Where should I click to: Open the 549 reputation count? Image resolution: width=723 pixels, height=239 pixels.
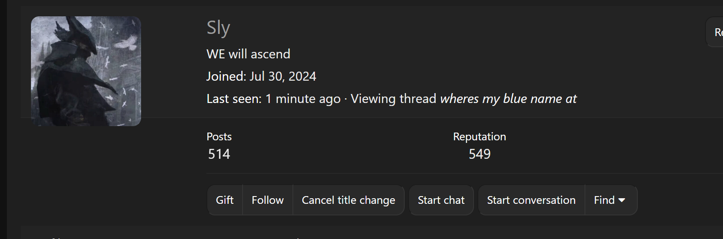click(x=479, y=154)
